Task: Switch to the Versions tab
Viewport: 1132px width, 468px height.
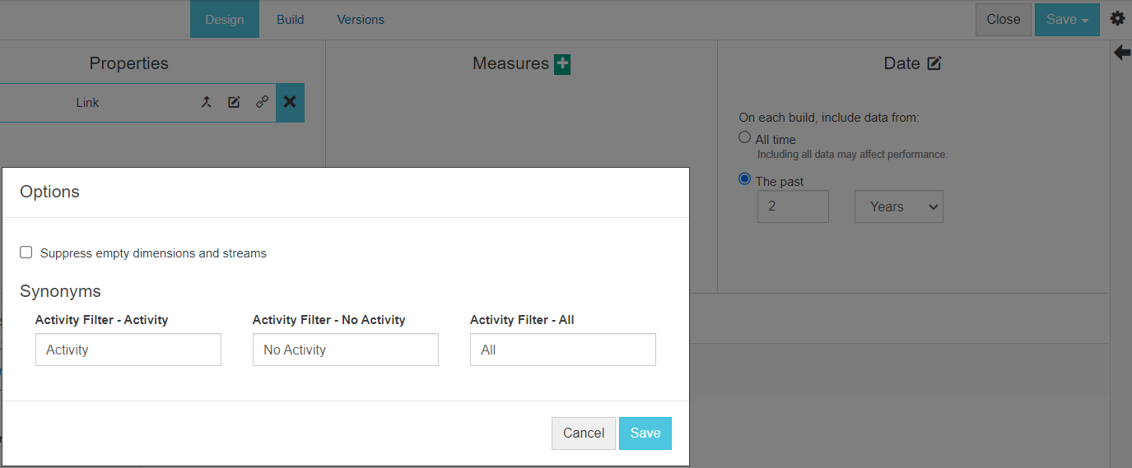Action: 361,20
